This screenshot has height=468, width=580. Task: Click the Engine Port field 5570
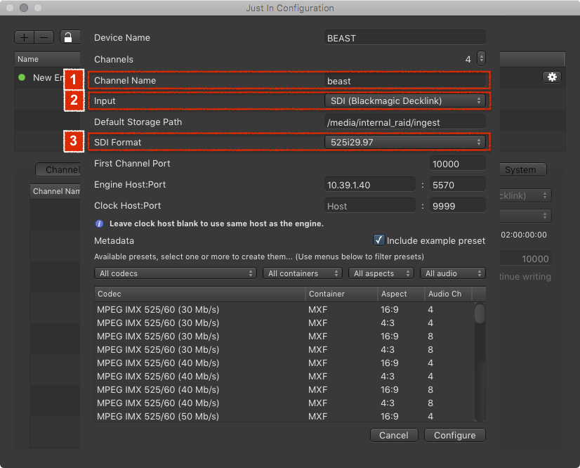click(x=457, y=185)
